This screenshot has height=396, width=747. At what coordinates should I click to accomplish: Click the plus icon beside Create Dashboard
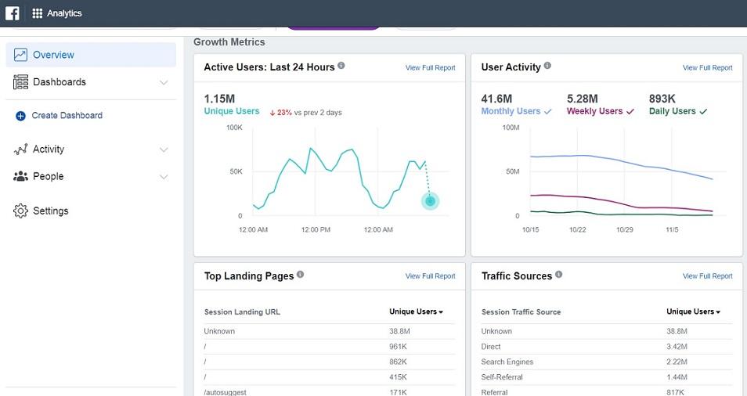[20, 116]
